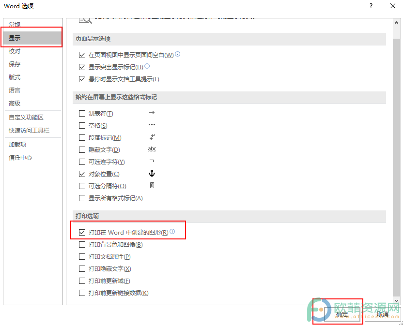Image resolution: width=404 pixels, height=326 pixels.
Task: Click the 取消 button
Action: click(383, 314)
